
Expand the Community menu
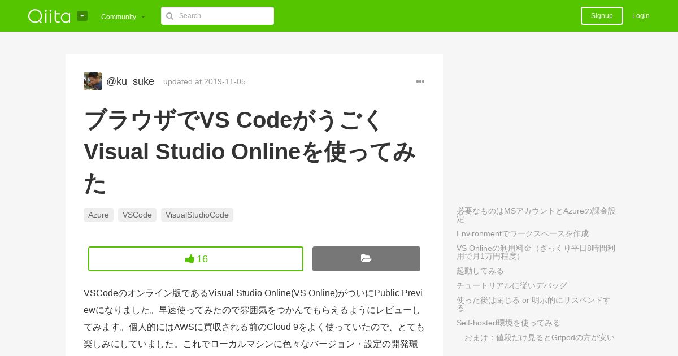[123, 17]
